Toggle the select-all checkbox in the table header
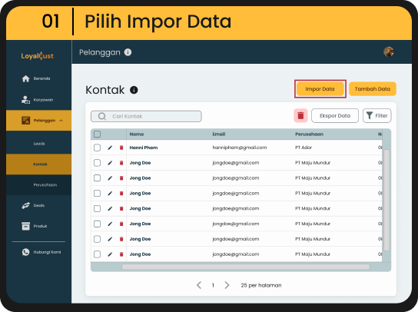 (98, 134)
